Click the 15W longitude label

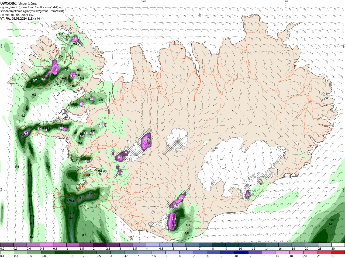point(285,1)
